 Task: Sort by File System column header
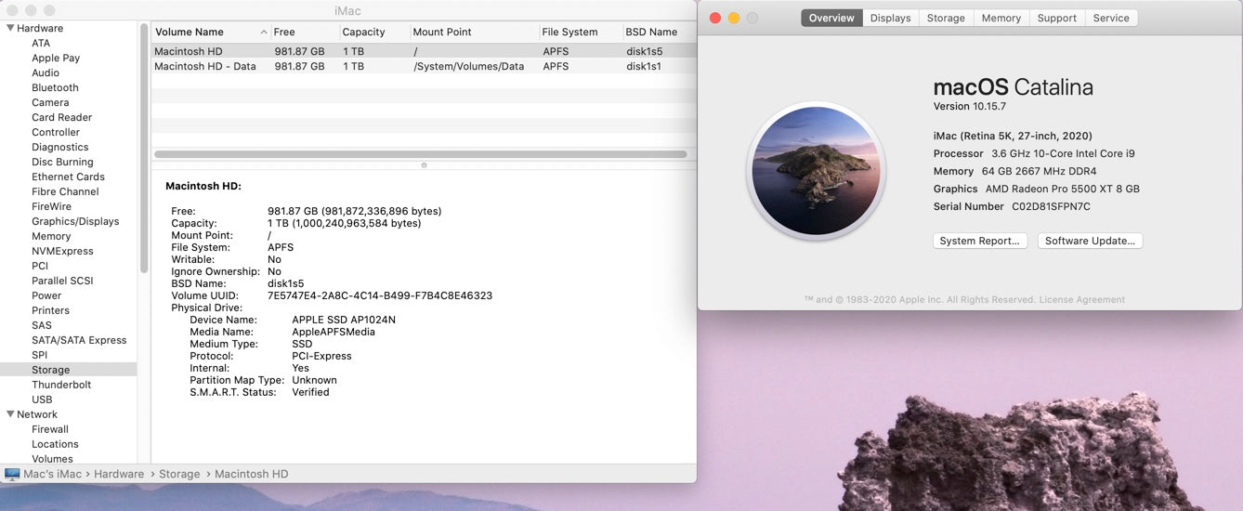[582, 32]
